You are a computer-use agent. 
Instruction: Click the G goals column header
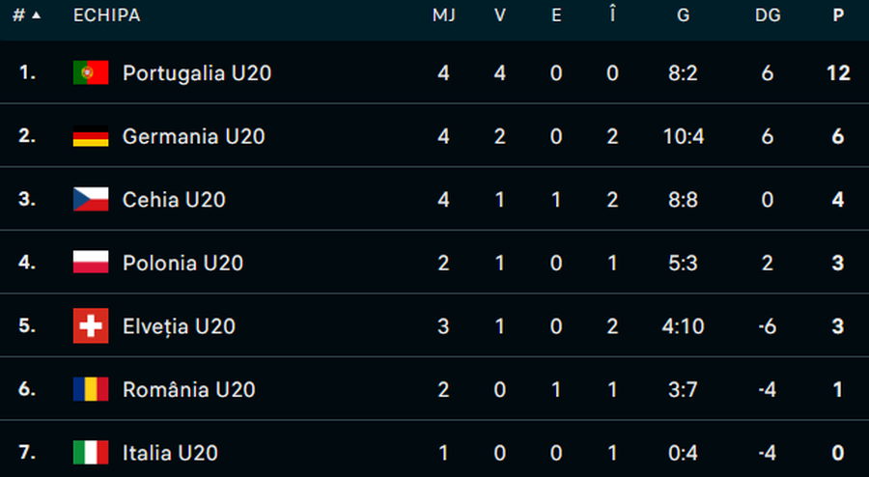click(683, 15)
